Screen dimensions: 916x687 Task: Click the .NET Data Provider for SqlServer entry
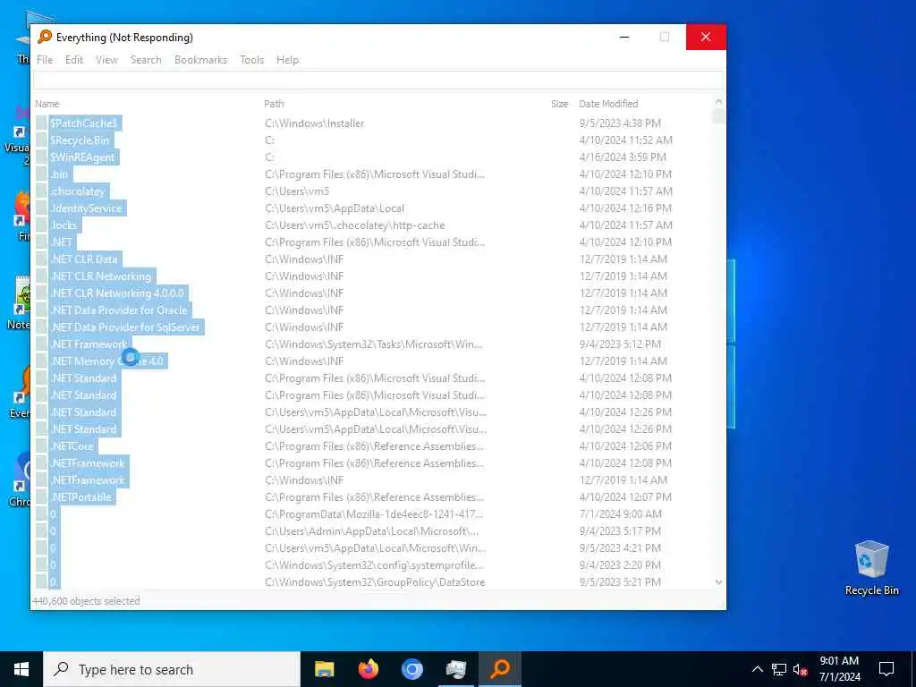click(x=125, y=327)
